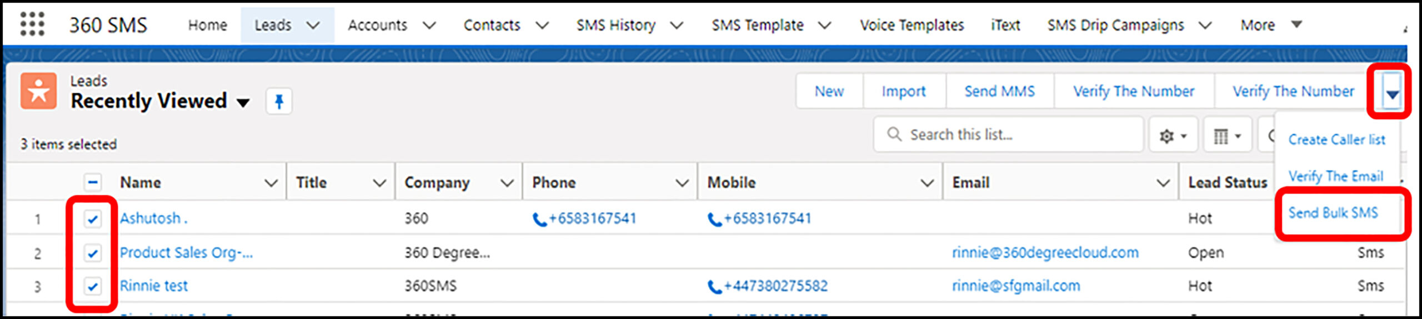Call +447380275582 mobile number
The height and width of the screenshot is (319, 1422).
pyautogui.click(x=775, y=286)
